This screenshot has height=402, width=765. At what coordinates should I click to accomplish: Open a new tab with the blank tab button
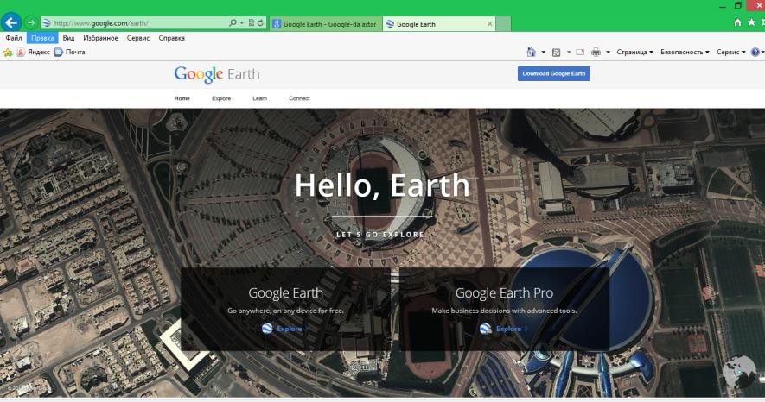[503, 24]
